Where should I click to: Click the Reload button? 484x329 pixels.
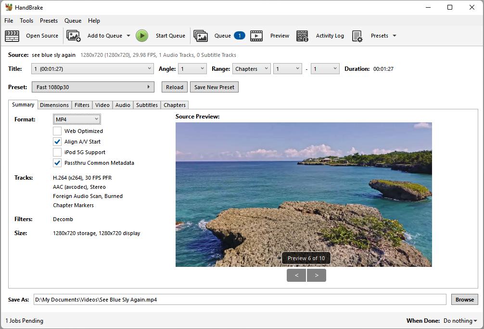174,87
